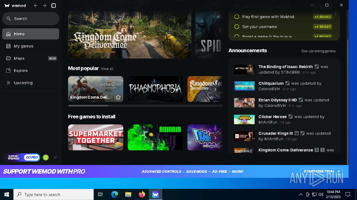Go back with the left arrow
Image resolution: width=357 pixels, height=200 pixels.
click(36, 6)
